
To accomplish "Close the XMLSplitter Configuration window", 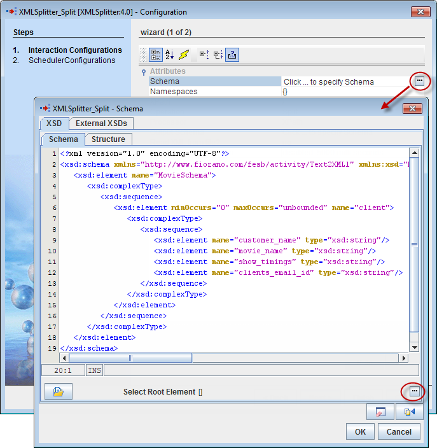I will 420,12.
